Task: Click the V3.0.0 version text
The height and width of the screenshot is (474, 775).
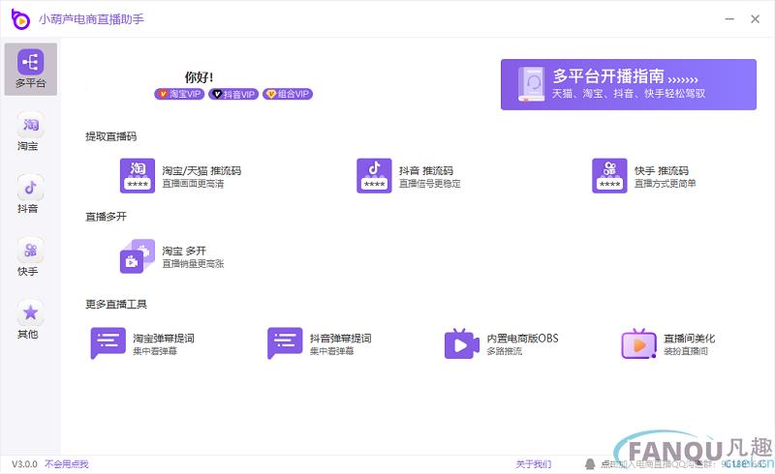Action: (x=25, y=464)
